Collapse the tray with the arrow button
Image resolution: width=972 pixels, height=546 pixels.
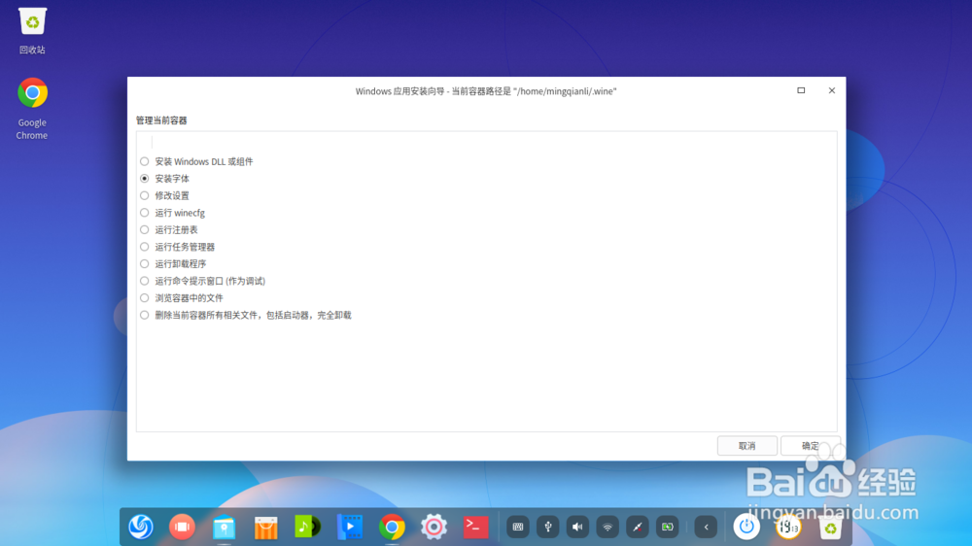706,527
